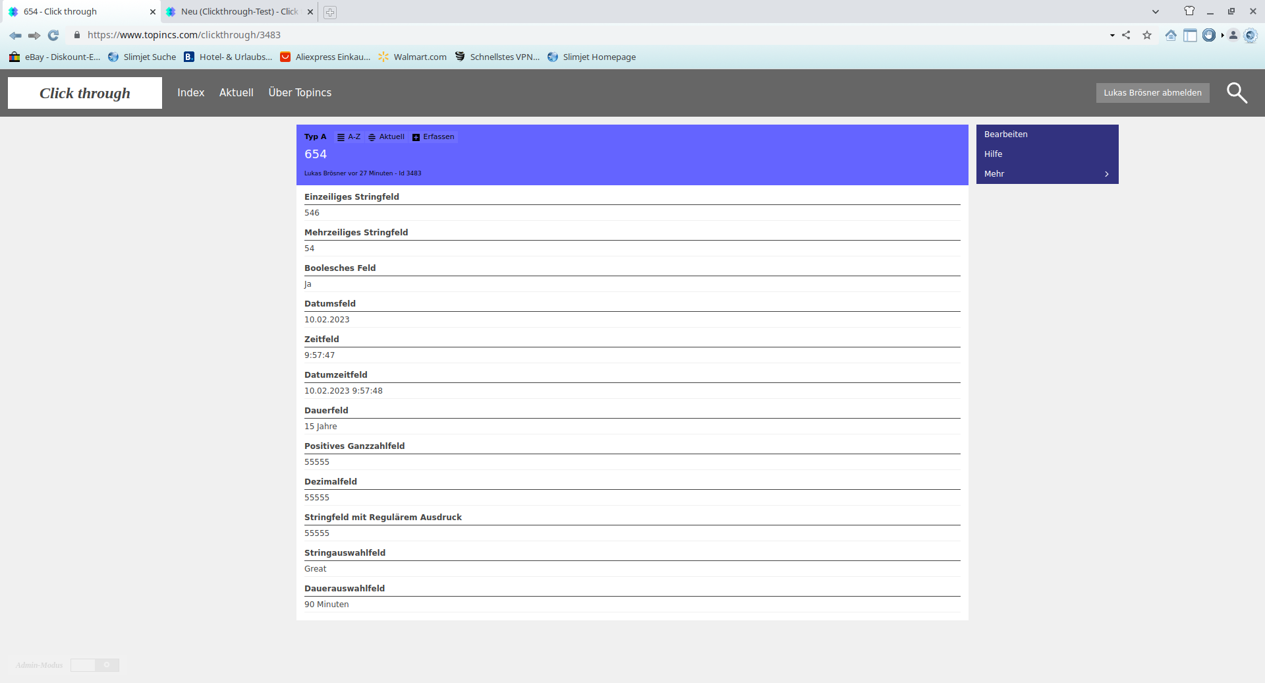Screen dimensions: 1265x683
Task: Open the user profile avatar icon
Action: (1233, 36)
